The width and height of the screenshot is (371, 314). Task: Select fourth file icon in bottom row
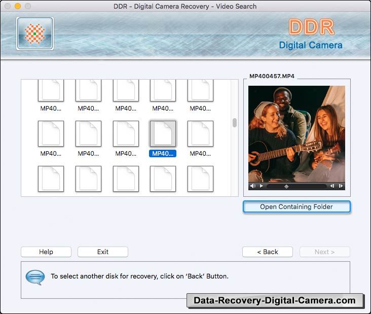coord(163,179)
